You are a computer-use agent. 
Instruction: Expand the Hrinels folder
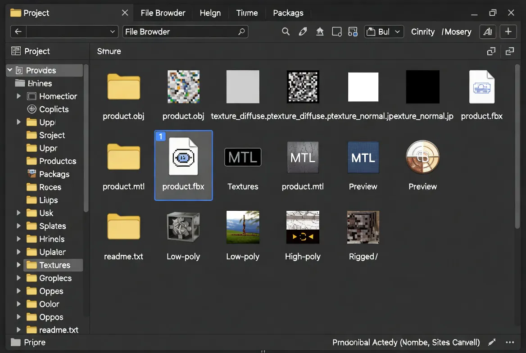coord(19,239)
